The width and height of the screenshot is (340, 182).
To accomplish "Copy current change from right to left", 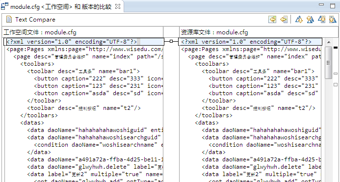I will coord(284,20).
